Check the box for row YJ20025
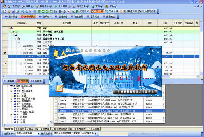 point(56,104)
